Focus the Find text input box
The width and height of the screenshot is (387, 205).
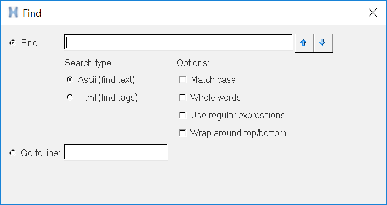click(x=178, y=42)
